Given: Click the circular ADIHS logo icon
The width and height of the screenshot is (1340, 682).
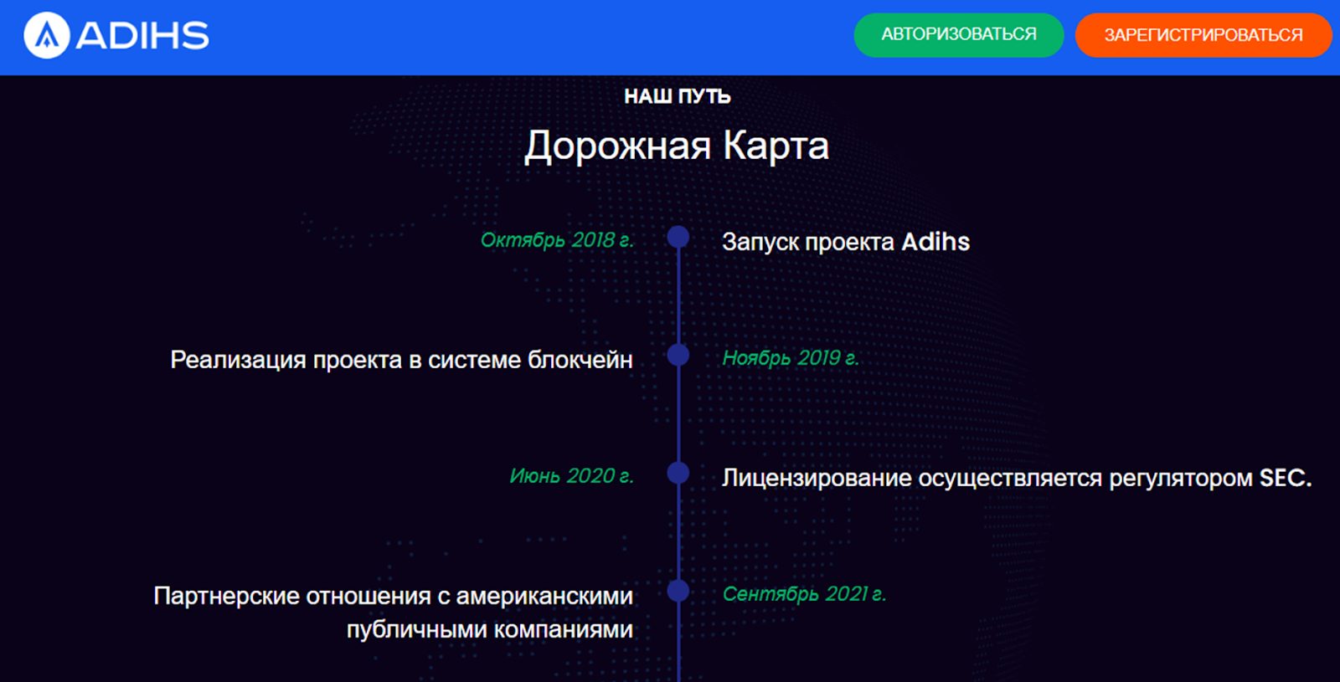Looking at the screenshot, I should (46, 35).
